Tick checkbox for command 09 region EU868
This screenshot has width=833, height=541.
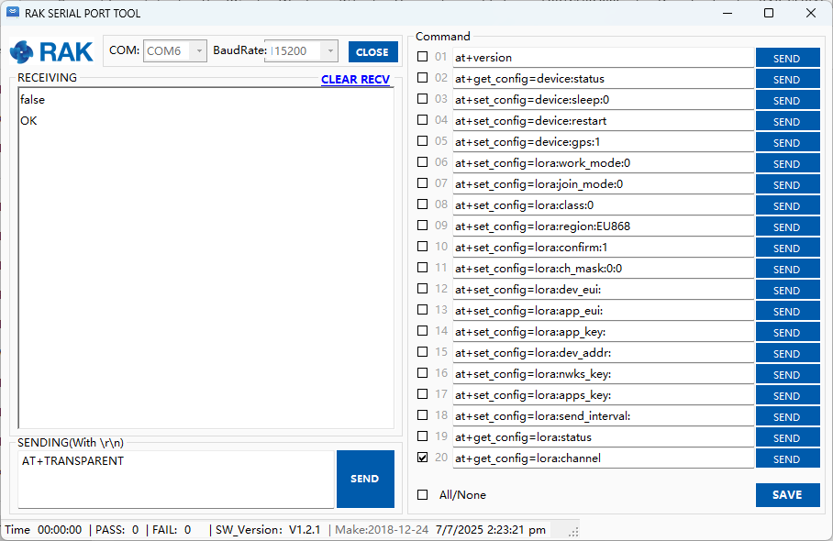pos(422,226)
